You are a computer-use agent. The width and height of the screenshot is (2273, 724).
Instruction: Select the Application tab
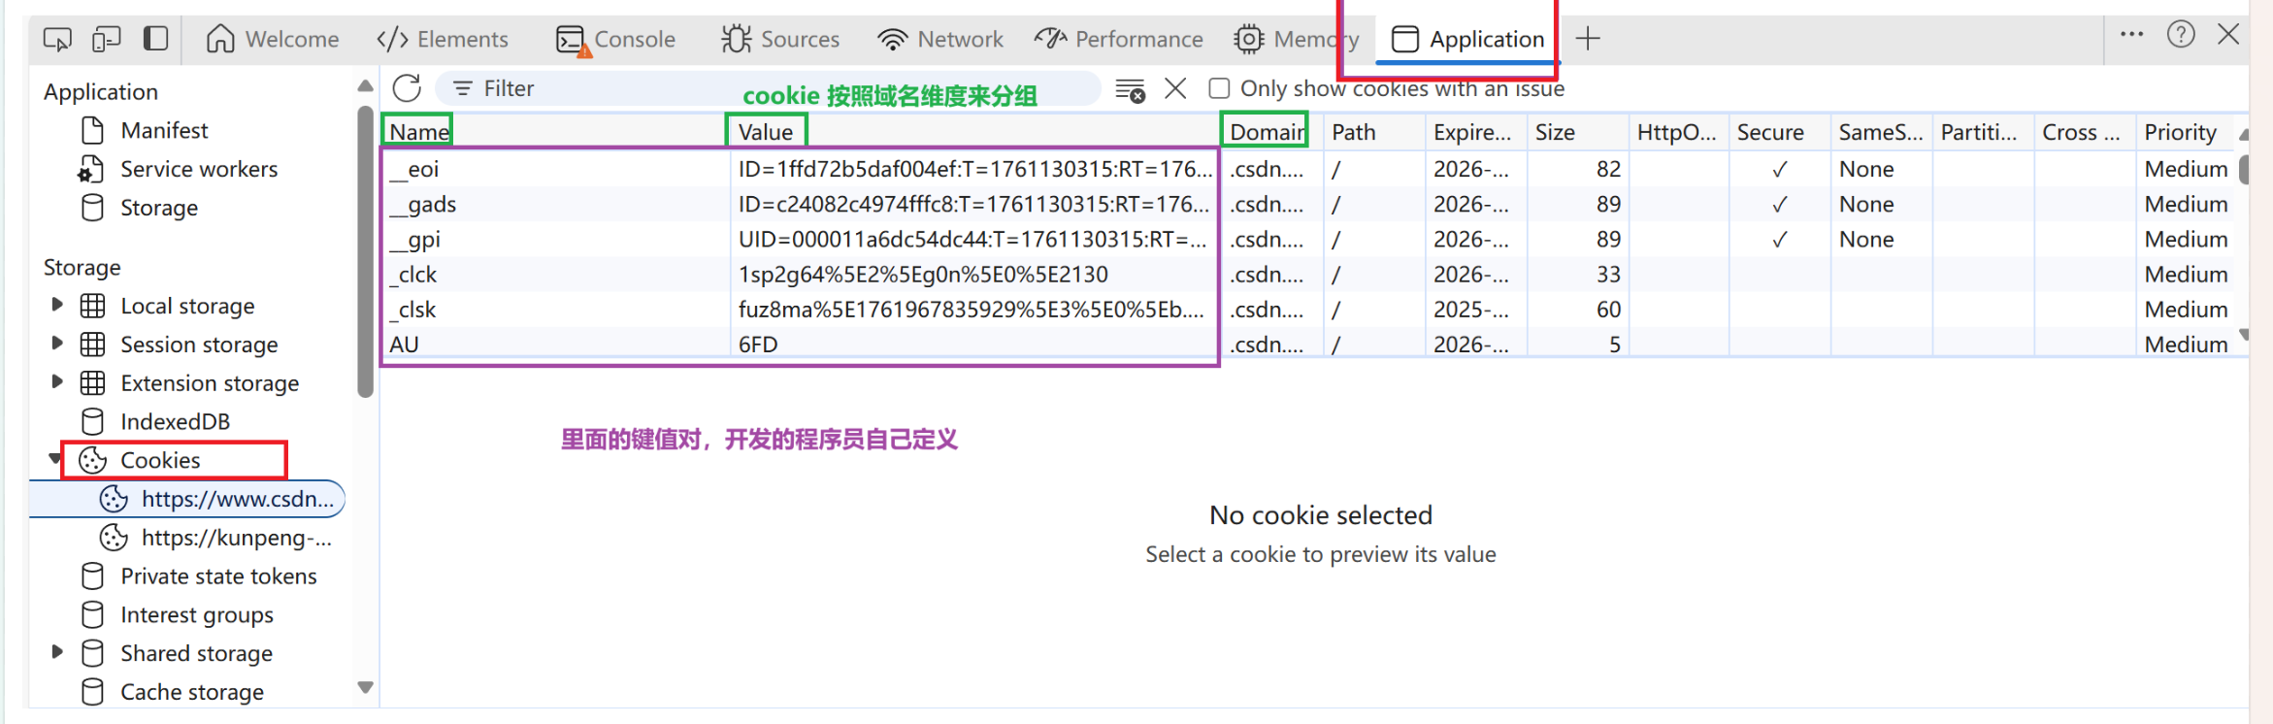click(1467, 39)
